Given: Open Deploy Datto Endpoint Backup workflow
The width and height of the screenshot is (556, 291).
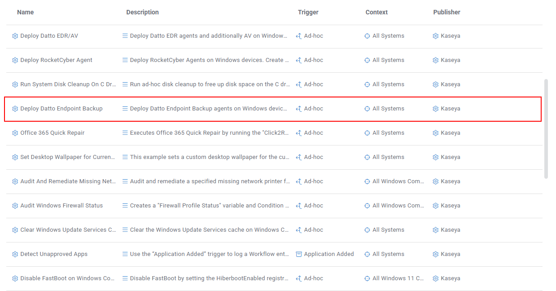Looking at the screenshot, I should tap(61, 109).
